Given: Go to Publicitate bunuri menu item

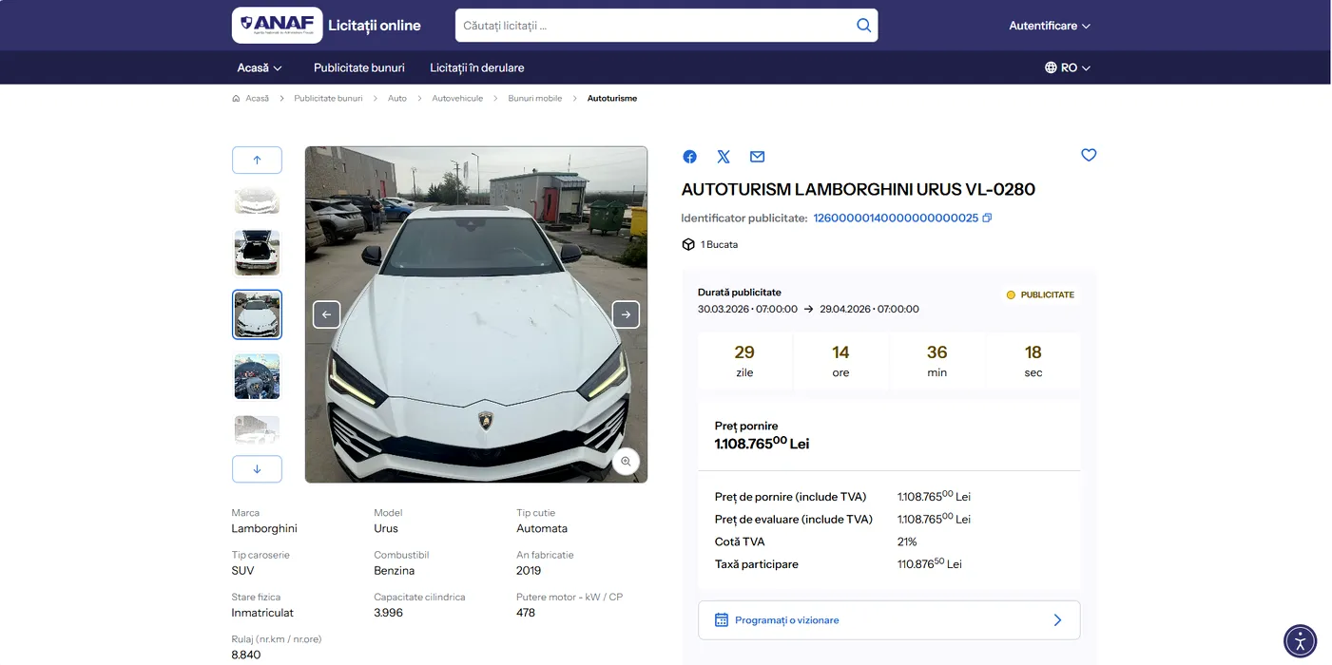Looking at the screenshot, I should tap(359, 67).
